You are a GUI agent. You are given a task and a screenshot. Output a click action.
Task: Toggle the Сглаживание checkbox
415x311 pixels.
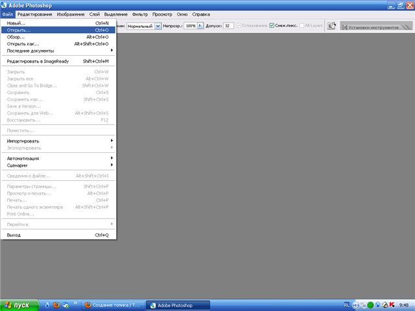[x=240, y=26]
